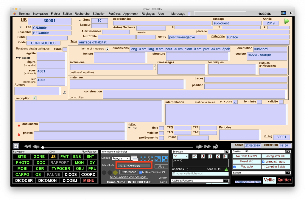The height and width of the screenshot is (200, 305).
Task: Click the inclusions field stepper arrows
Action: tap(155, 67)
